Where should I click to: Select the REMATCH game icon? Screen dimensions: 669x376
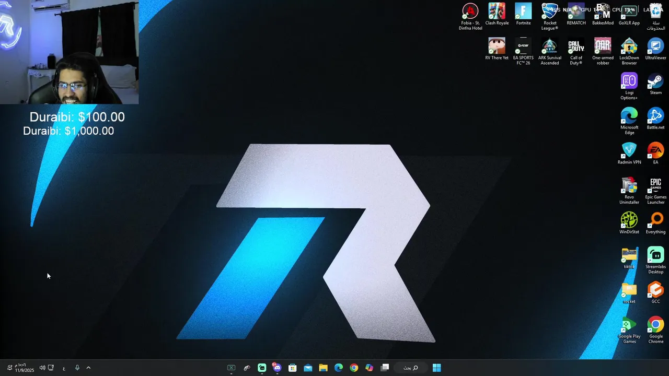click(x=576, y=14)
